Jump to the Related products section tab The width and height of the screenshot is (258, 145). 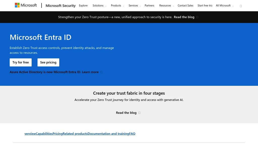pos(75,134)
